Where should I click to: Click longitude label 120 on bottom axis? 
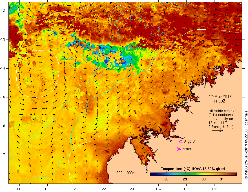(x=47, y=189)
